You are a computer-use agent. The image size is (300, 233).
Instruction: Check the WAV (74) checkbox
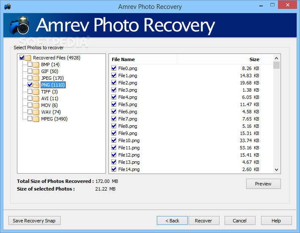pyautogui.click(x=30, y=112)
